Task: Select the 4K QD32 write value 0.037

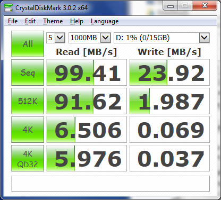Action: 169,158
